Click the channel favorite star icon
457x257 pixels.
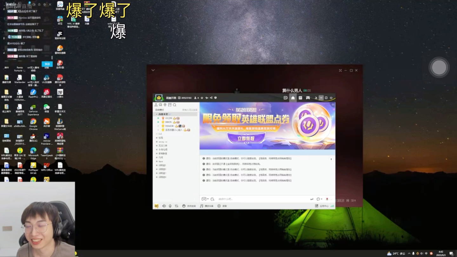coord(202,98)
